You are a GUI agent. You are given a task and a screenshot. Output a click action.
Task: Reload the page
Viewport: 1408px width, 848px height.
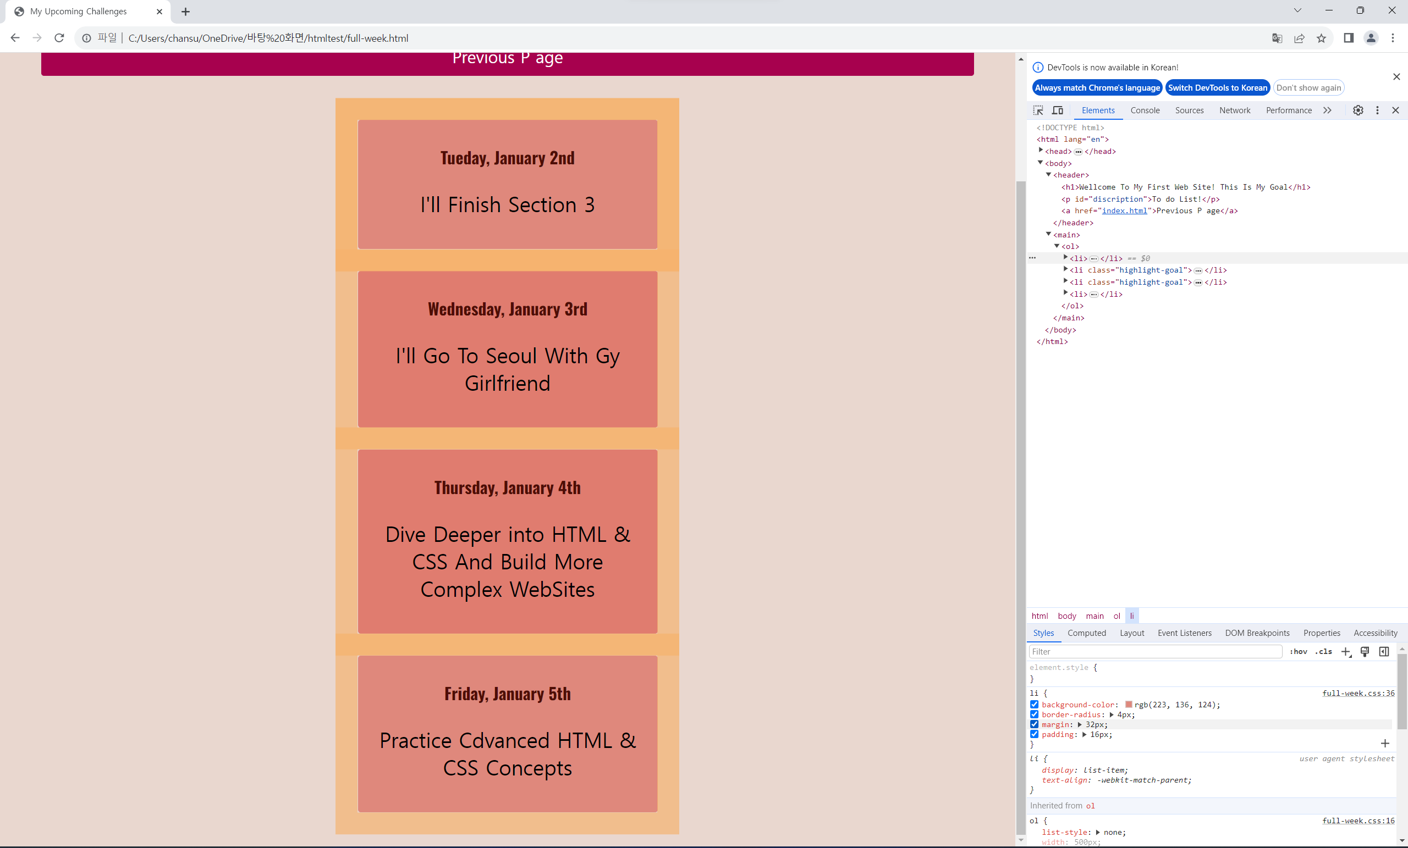click(59, 38)
